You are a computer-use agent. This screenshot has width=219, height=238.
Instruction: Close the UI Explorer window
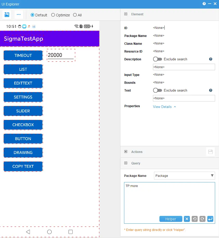point(215,4)
